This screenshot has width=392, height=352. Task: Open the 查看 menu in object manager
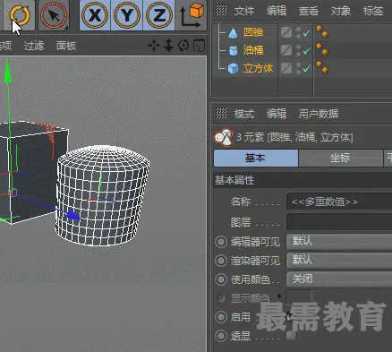coord(309,11)
